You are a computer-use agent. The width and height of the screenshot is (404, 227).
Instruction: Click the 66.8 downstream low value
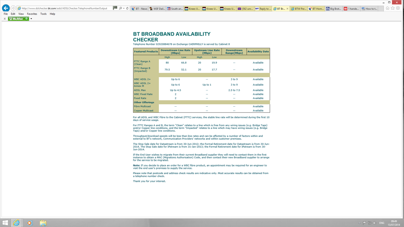[x=184, y=63]
